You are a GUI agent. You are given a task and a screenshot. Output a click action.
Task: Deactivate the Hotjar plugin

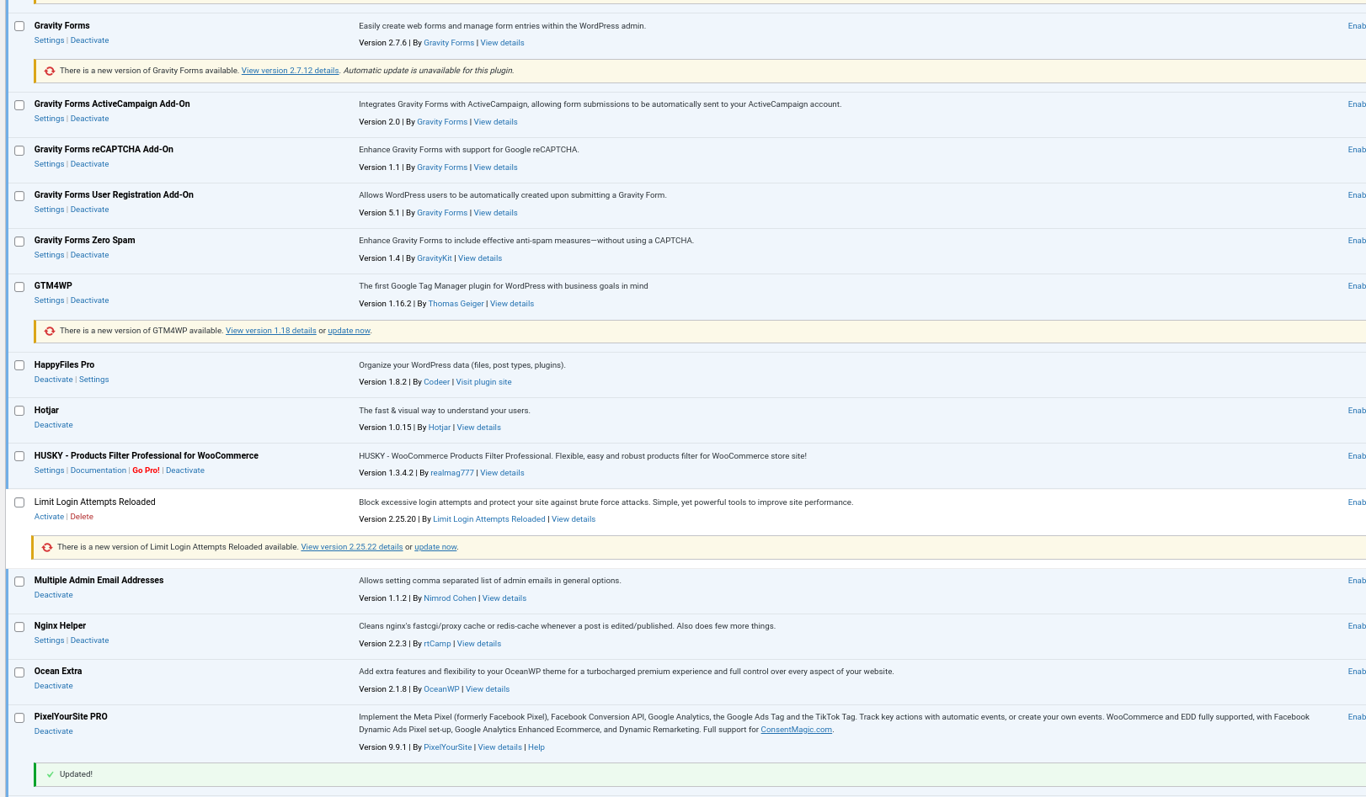coord(53,425)
